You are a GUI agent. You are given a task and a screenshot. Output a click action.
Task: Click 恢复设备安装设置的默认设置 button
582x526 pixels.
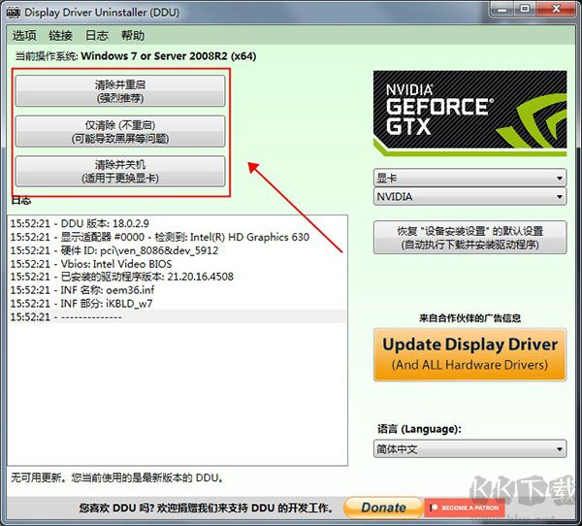click(469, 238)
